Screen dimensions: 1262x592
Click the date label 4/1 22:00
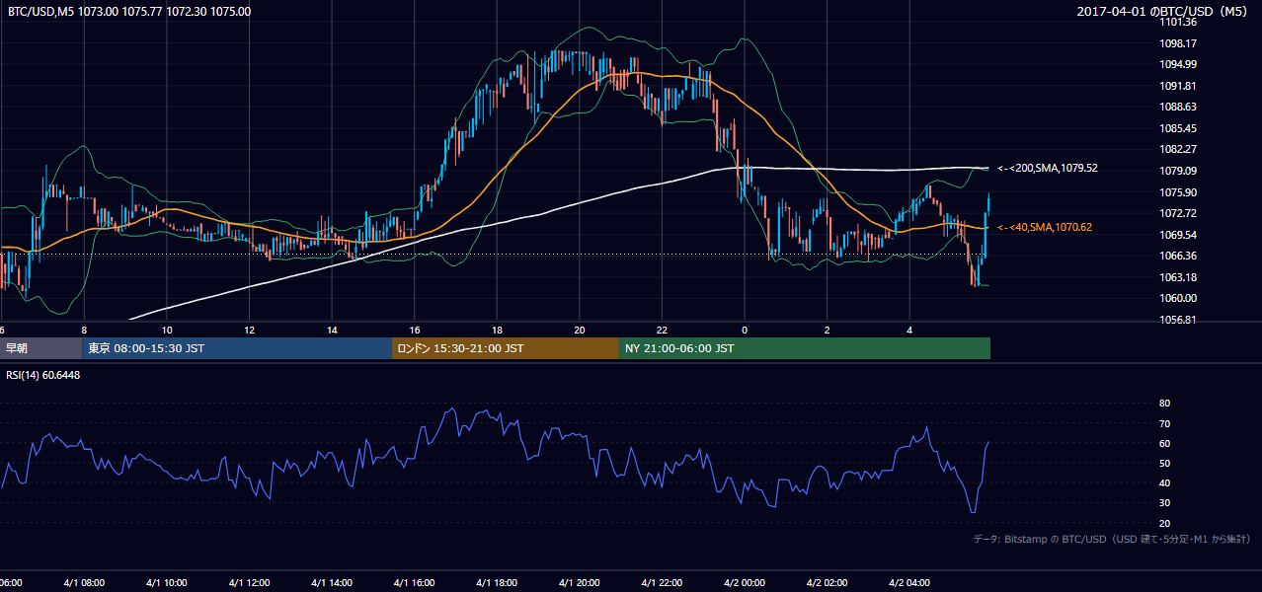[x=663, y=583]
